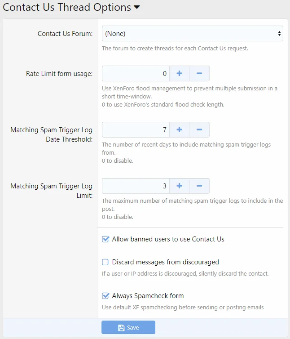Open the Contact Us Forum dropdown

pos(192,34)
